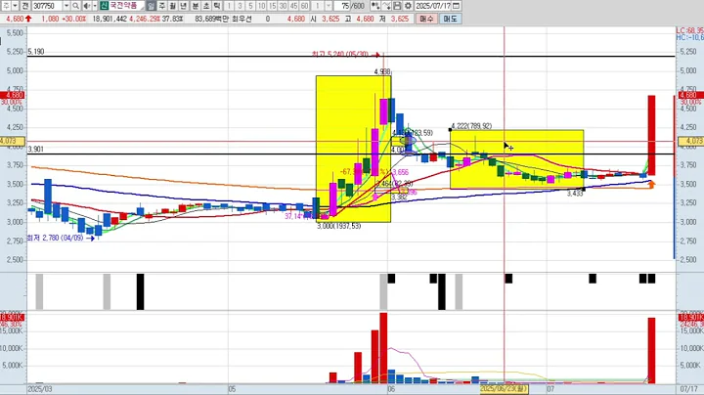The image size is (704, 395).
Task: Click the red July volume bar
Action: pyautogui.click(x=651, y=351)
